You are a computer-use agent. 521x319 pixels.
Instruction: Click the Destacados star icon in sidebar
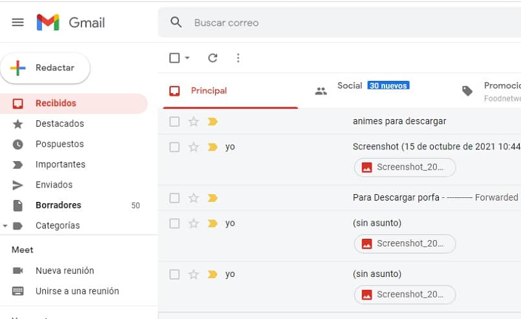17,124
